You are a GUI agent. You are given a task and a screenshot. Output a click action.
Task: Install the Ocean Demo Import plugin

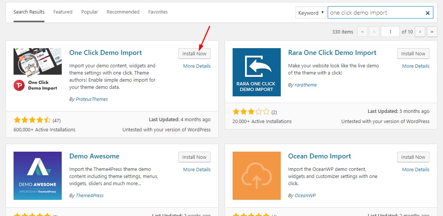click(413, 157)
